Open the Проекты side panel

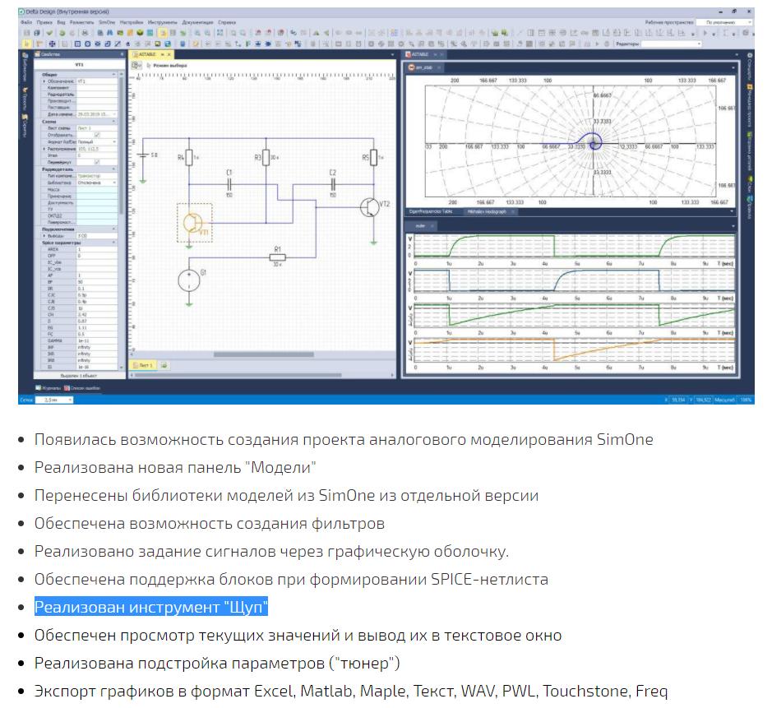pyautogui.click(x=25, y=99)
